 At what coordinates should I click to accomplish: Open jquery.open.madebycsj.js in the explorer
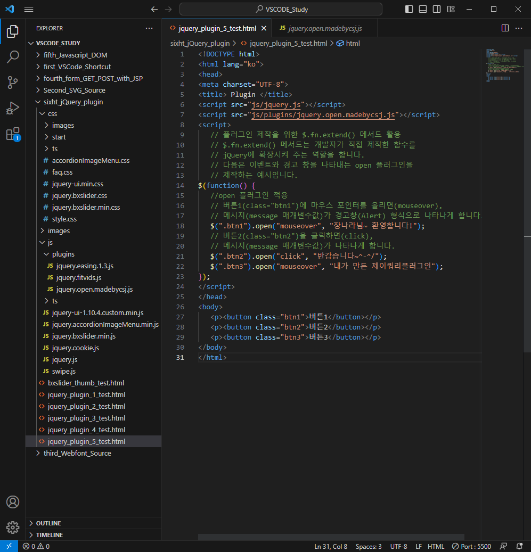[x=94, y=289]
